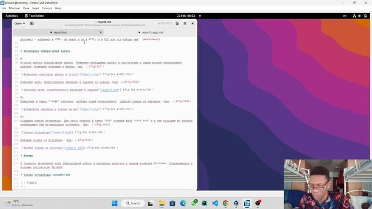Click the image/5.png link in editor
The image size is (372, 209).
[x=74, y=147]
